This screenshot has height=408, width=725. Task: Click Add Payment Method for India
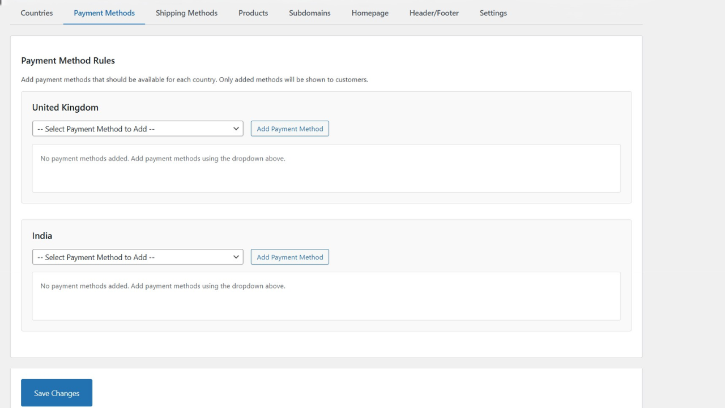coord(289,257)
